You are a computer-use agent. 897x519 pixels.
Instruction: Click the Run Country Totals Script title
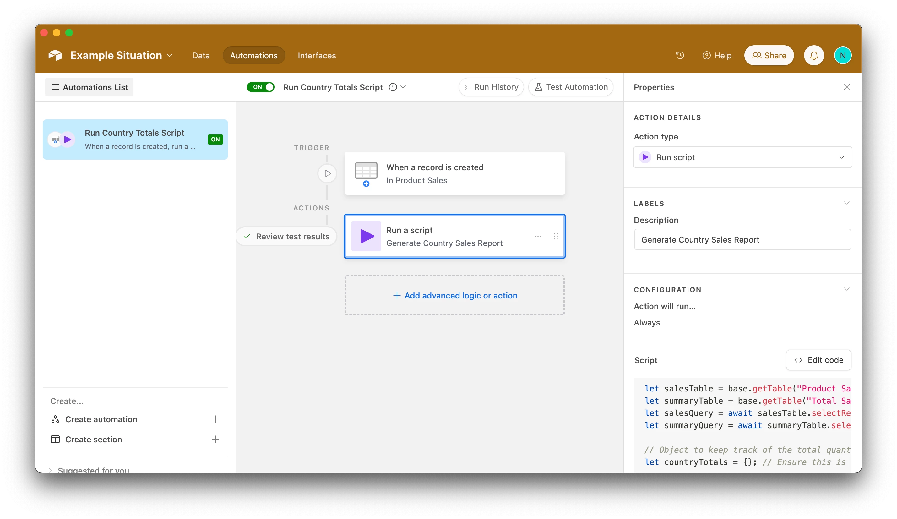(x=333, y=87)
